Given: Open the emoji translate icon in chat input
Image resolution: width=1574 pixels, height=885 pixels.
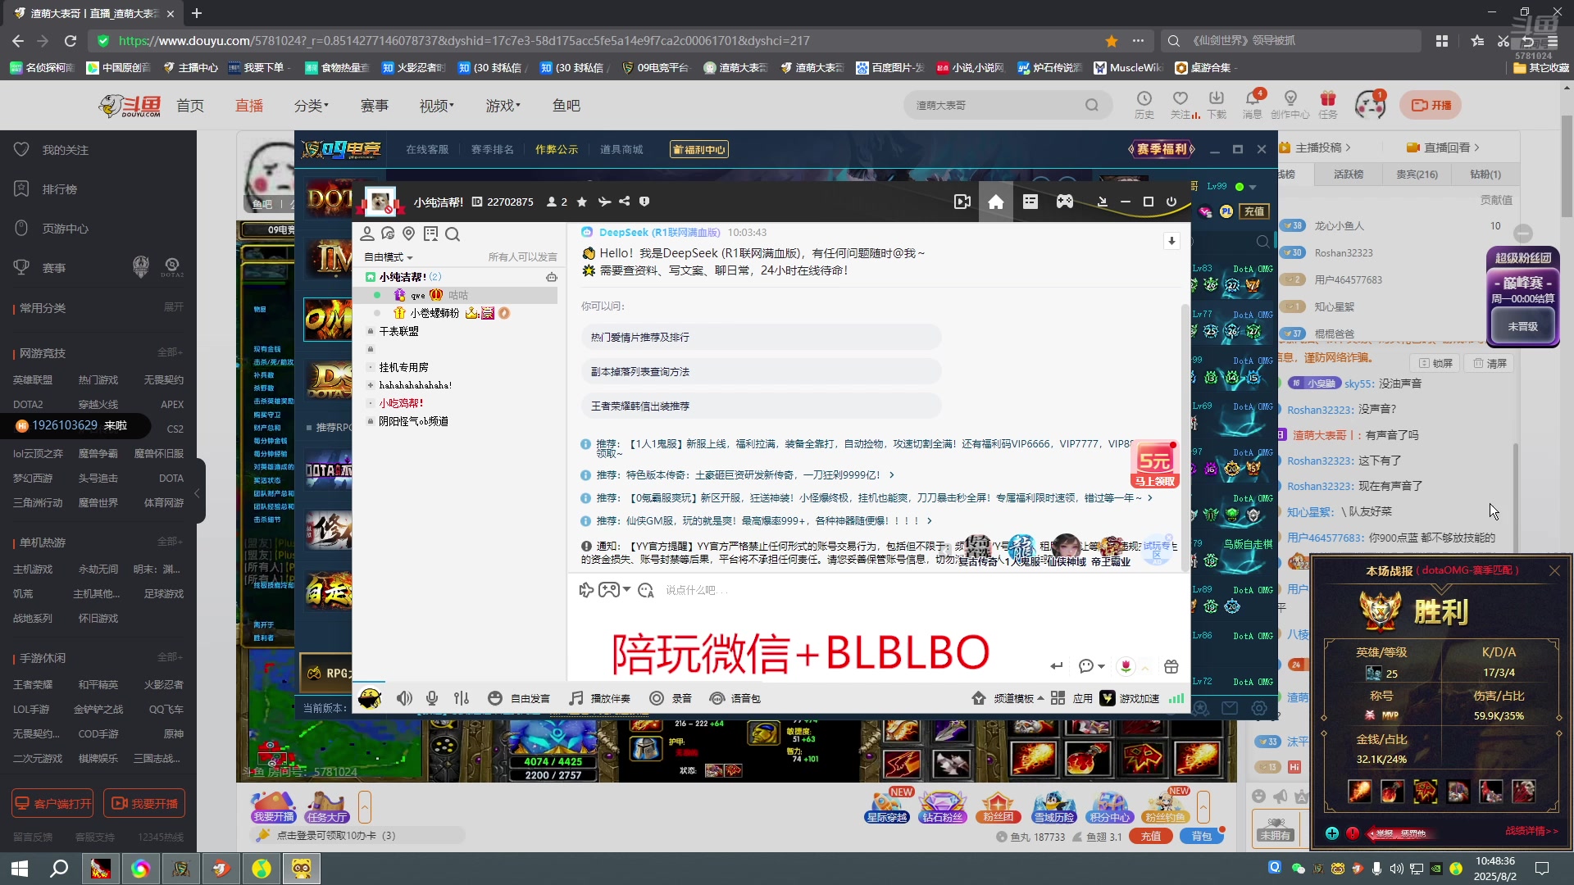Looking at the screenshot, I should [x=646, y=590].
